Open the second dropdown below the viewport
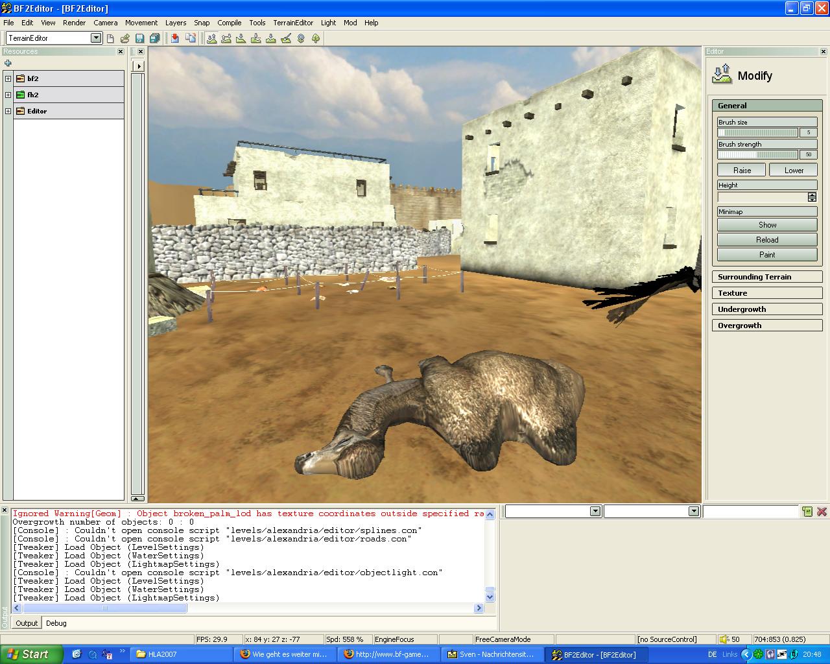 click(694, 512)
